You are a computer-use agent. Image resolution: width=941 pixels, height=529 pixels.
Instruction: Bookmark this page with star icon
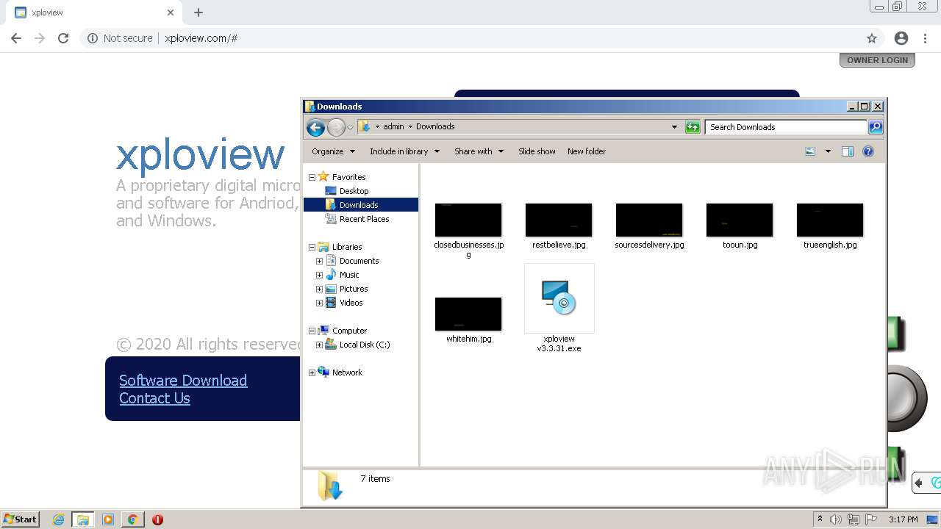click(x=872, y=38)
